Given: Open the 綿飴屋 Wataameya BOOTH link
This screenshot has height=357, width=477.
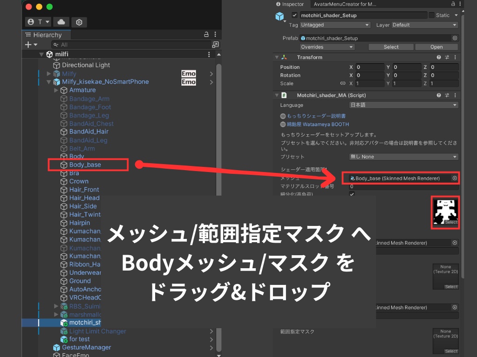Looking at the screenshot, I should click(x=318, y=124).
